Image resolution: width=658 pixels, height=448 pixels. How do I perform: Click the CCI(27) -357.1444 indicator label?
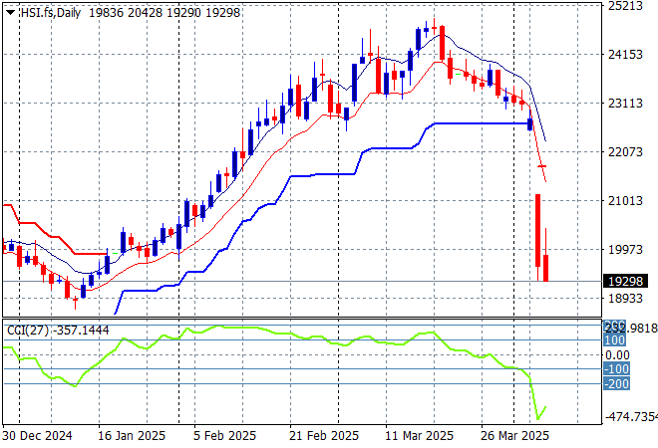pos(58,331)
